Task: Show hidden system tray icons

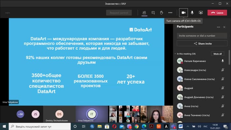Action: tap(188, 126)
